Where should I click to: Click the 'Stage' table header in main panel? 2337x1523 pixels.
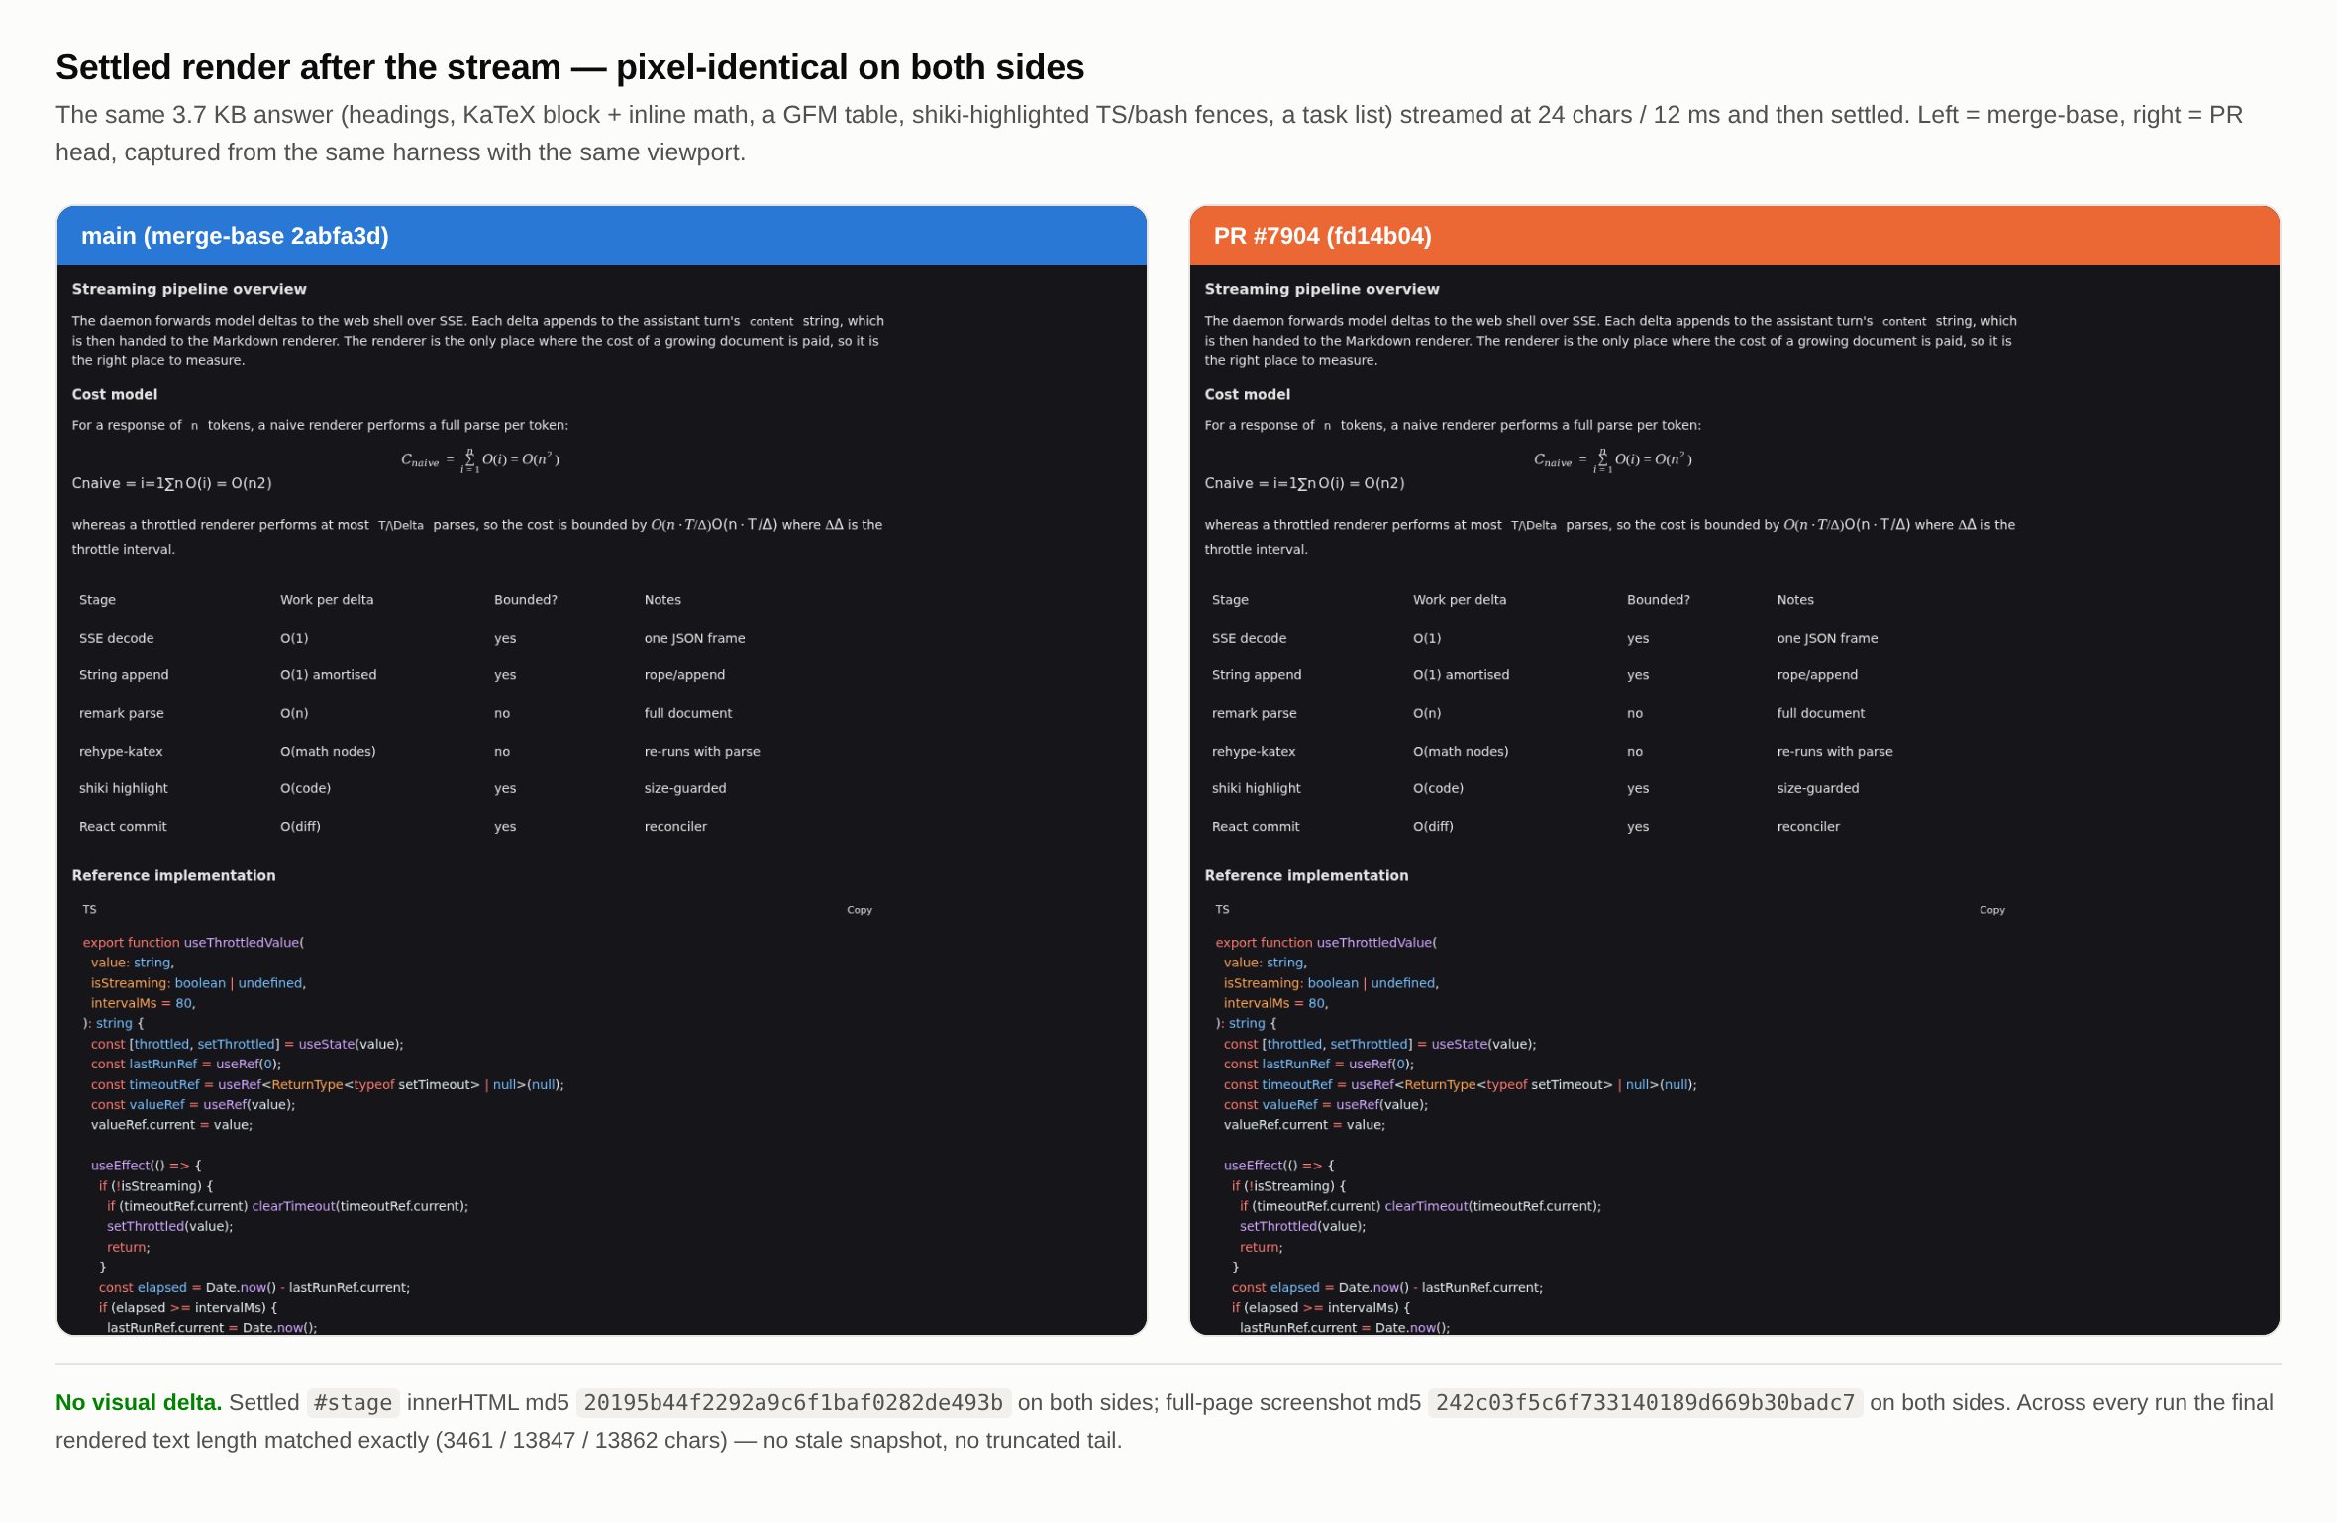coord(97,600)
